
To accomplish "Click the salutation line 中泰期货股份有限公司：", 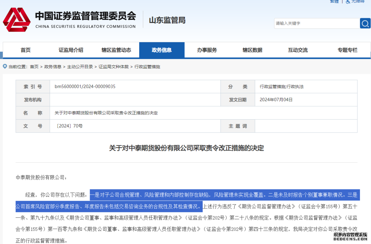I will (x=42, y=178).
